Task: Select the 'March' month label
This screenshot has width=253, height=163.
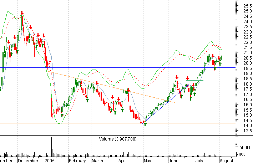Action: click(97, 161)
